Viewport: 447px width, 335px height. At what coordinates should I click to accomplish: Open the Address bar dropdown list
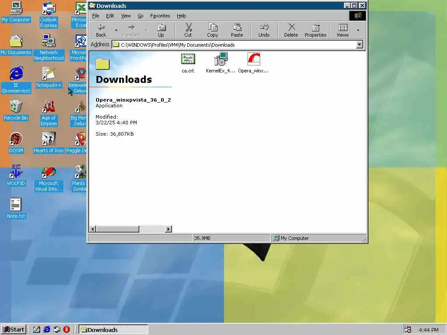(x=360, y=45)
